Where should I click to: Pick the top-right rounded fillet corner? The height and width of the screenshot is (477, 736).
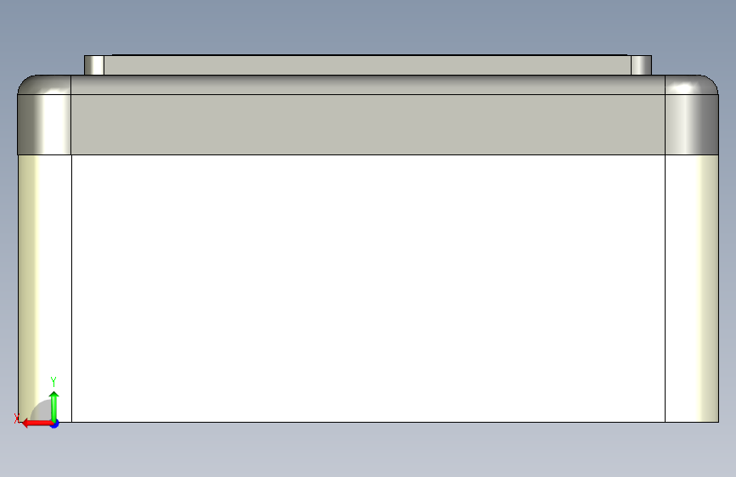(691, 85)
